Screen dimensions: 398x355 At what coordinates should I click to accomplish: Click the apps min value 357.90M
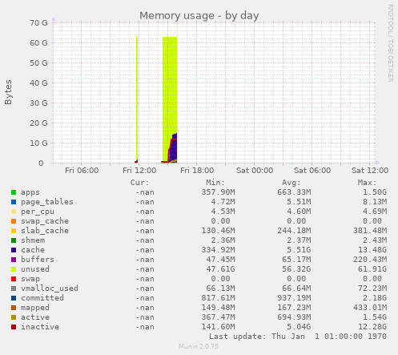(x=218, y=192)
